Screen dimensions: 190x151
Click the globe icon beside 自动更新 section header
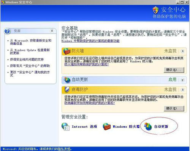click(67, 80)
